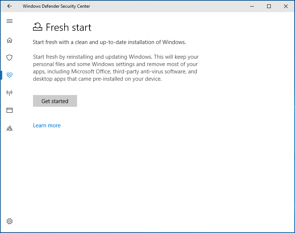Close the Windows Defender Security Center
The width and height of the screenshot is (295, 233).
pos(285,6)
